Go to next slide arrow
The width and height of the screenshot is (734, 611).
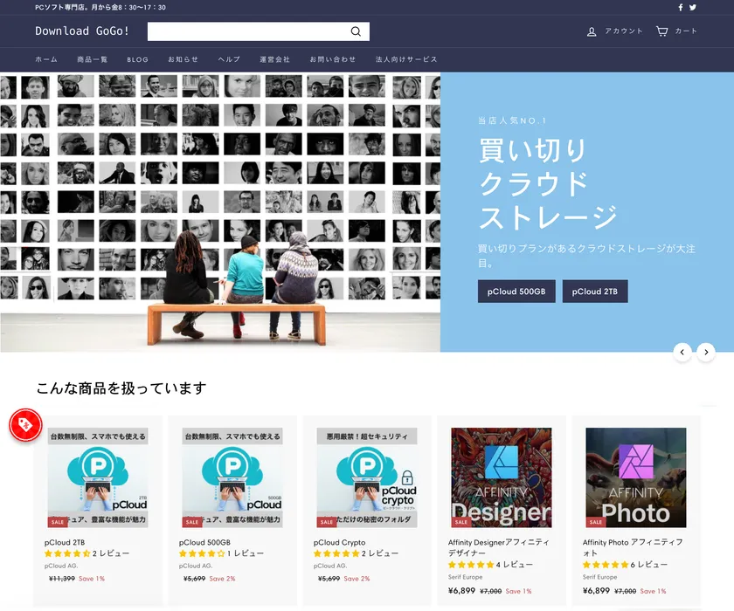(706, 352)
